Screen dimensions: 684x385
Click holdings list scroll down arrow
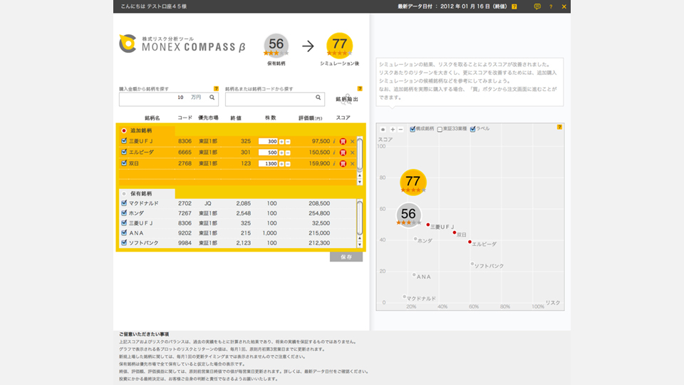click(x=360, y=245)
